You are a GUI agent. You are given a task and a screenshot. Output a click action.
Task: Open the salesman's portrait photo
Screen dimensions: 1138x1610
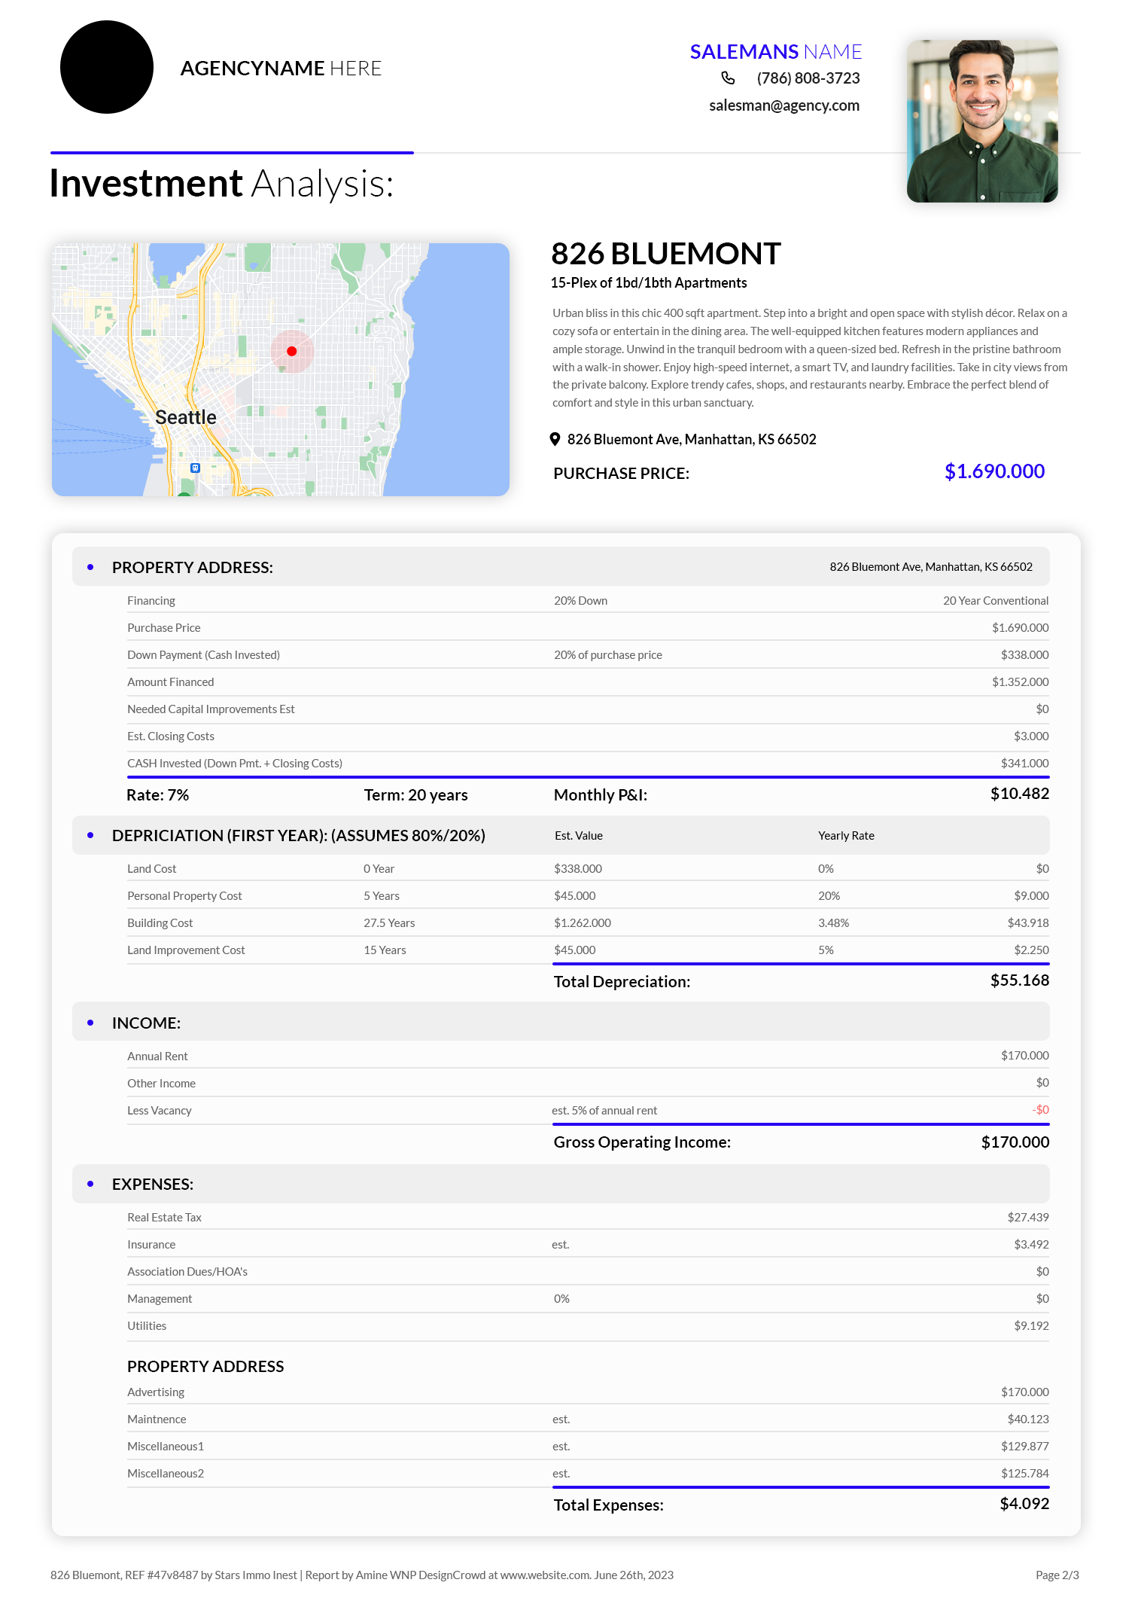(x=982, y=121)
